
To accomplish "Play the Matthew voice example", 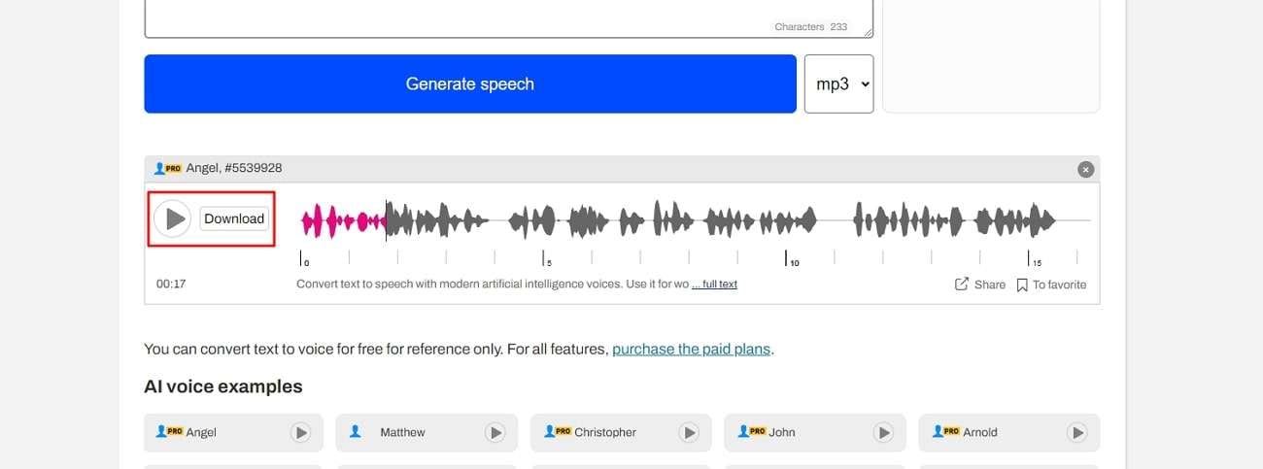I will (495, 433).
